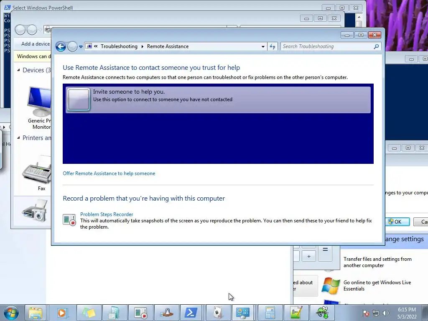Image resolution: width=428 pixels, height=321 pixels.
Task: Refresh the Remote Assistance page
Action: click(273, 47)
